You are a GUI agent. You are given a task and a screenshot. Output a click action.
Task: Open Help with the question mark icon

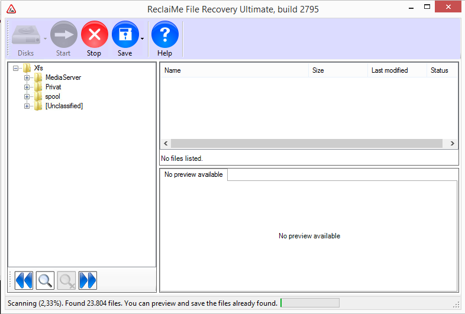click(165, 34)
